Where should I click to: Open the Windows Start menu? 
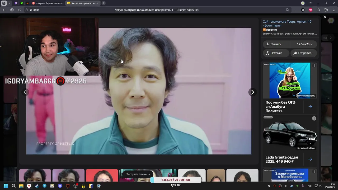click(x=6, y=186)
